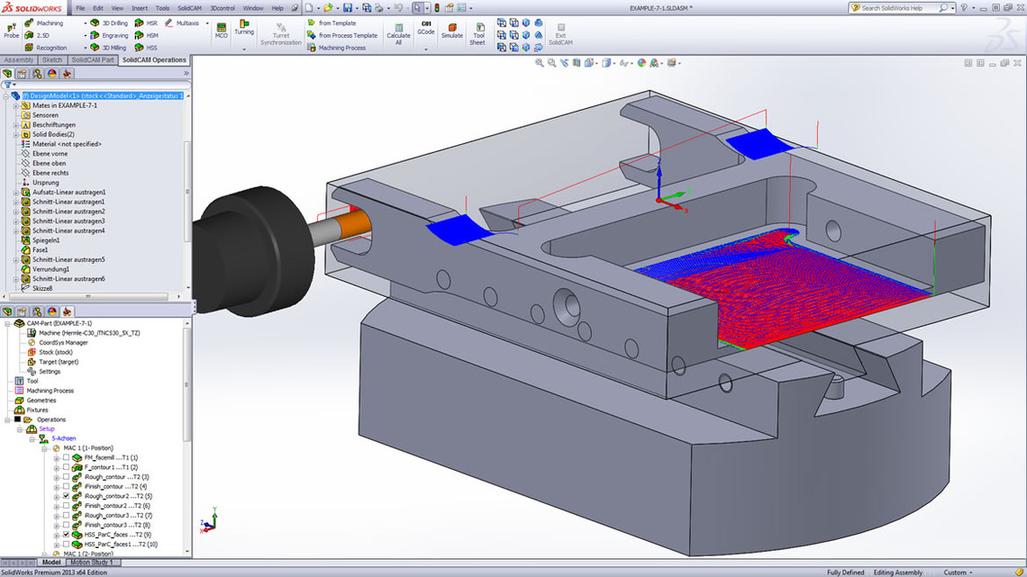Viewport: 1027px width, 577px height.
Task: Open the Turning dropdown arrow
Action: (244, 49)
